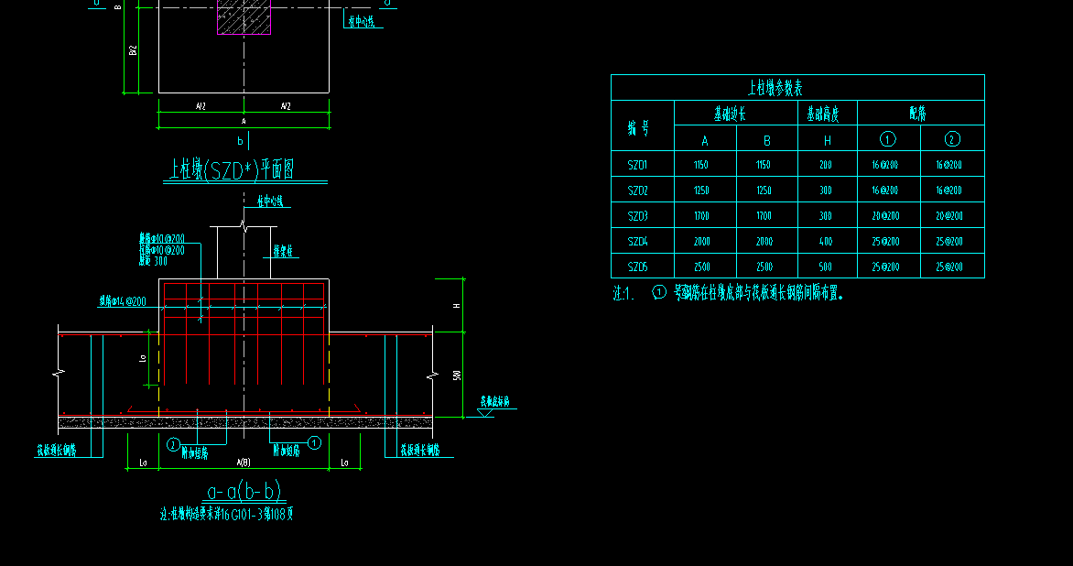
Task: Select the column header letter A in table
Action: point(705,141)
